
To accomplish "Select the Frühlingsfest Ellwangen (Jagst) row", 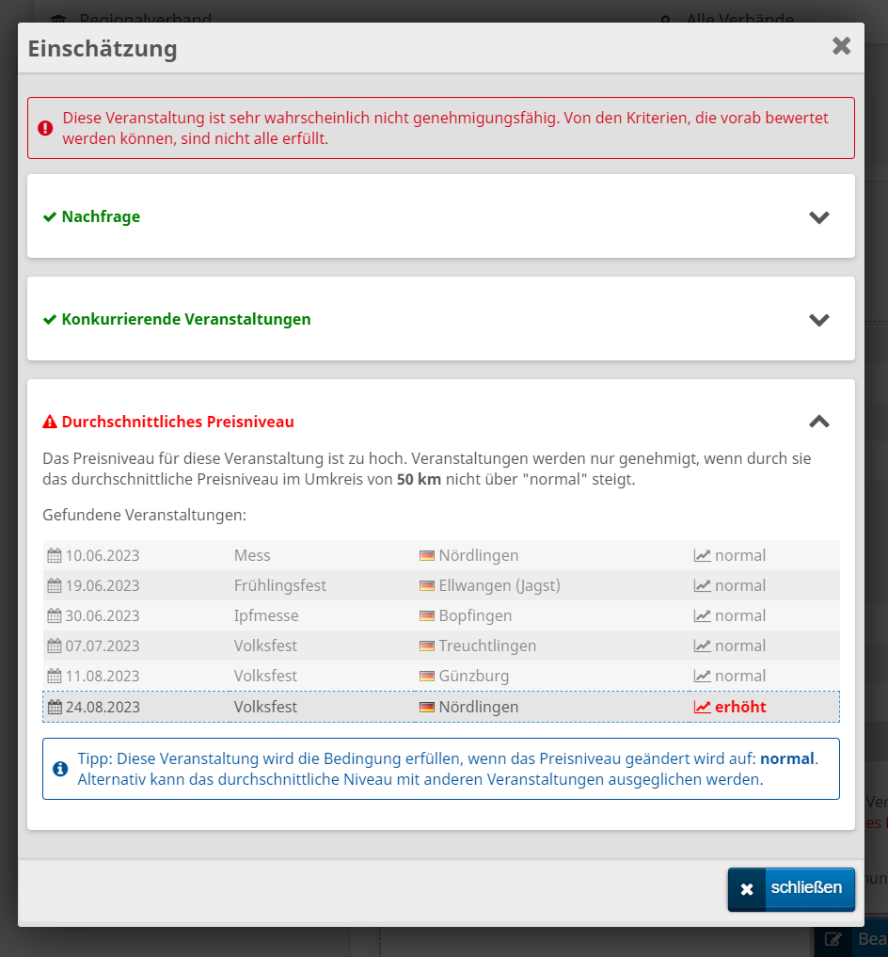I will (280, 585).
